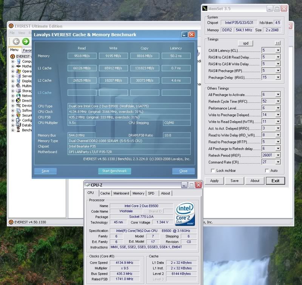Image resolution: width=302 pixels, height=285 pixels.
Task: Click the Security shield icon in tree
Action: pyautogui.click(x=18, y=116)
